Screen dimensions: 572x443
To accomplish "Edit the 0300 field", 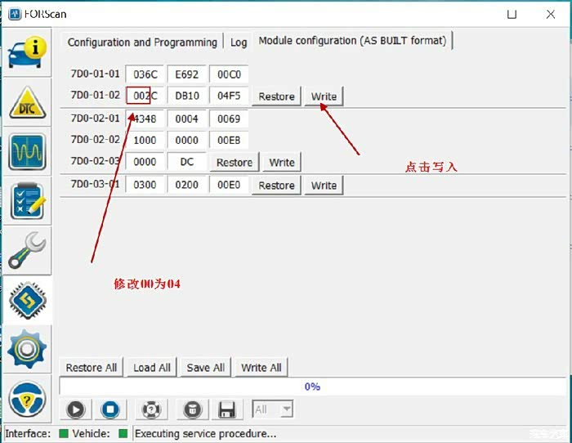I will pyautogui.click(x=145, y=185).
